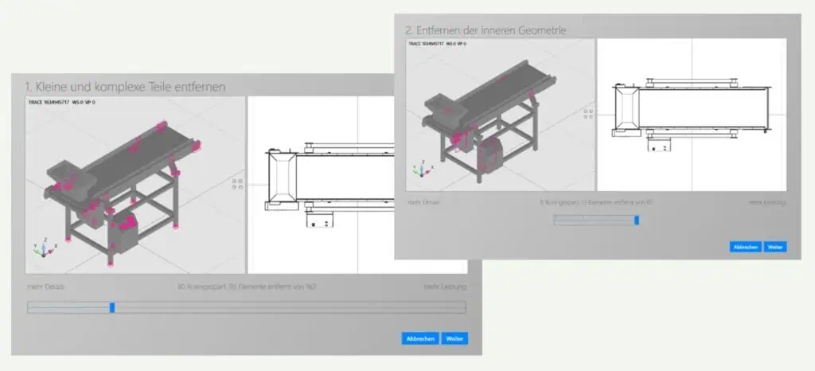
Task: Click the small view control icons beside the step 1 3D view
Action: 237,184
